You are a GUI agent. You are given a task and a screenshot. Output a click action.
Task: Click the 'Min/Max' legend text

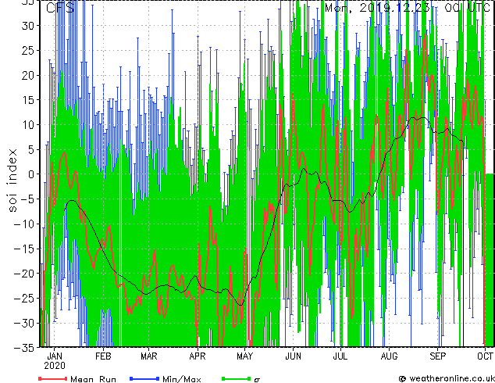coord(181,379)
